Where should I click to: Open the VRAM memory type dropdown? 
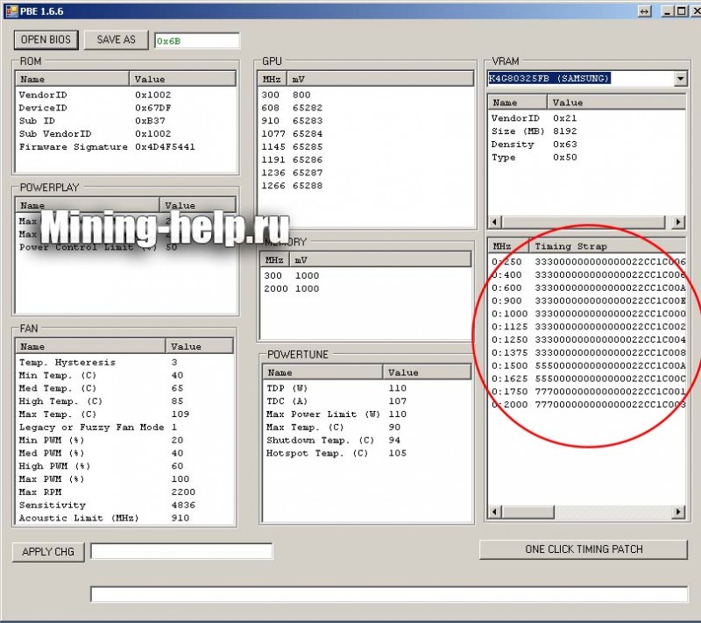(681, 78)
